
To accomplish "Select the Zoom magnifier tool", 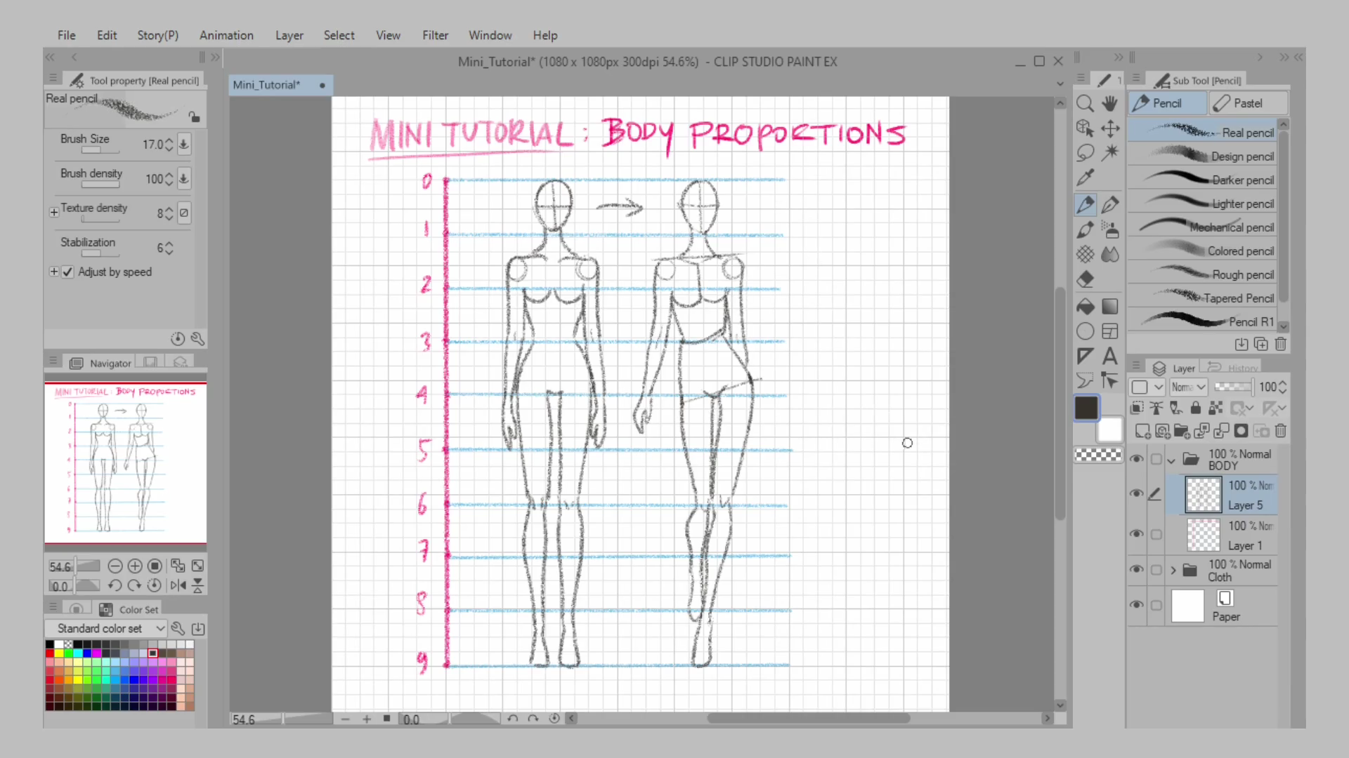I will tap(1085, 104).
